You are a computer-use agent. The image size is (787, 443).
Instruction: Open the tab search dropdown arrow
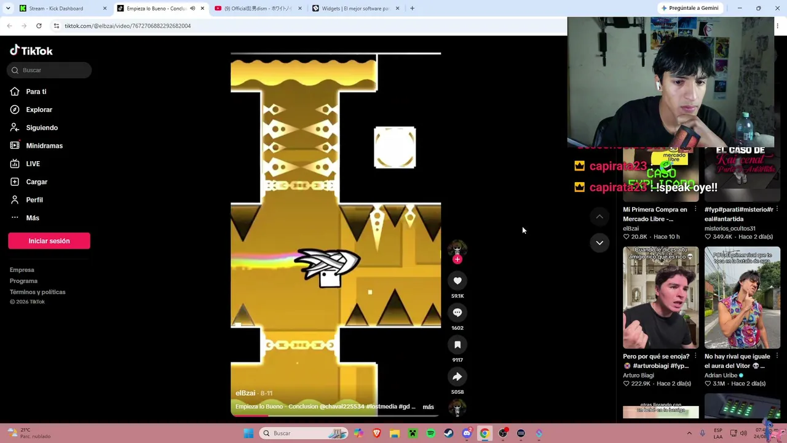[x=7, y=9]
